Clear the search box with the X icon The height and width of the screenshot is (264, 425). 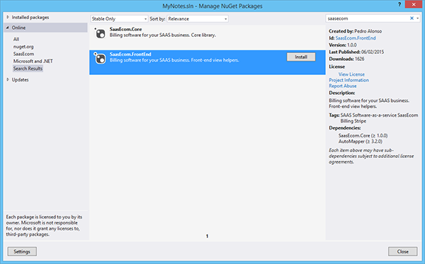412,18
